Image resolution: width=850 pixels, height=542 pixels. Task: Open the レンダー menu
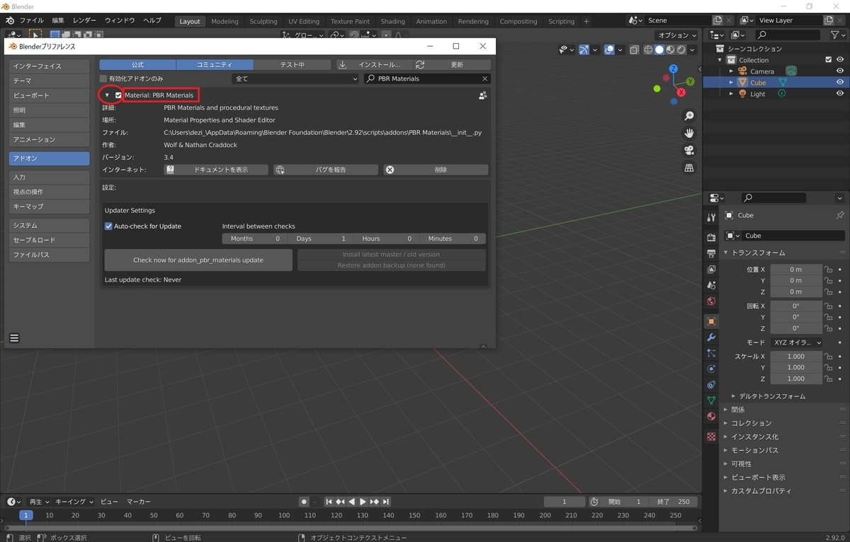coord(84,21)
